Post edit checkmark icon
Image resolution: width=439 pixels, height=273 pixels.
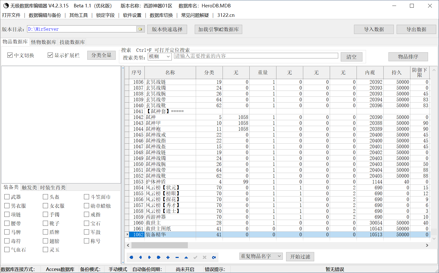tap(196, 257)
